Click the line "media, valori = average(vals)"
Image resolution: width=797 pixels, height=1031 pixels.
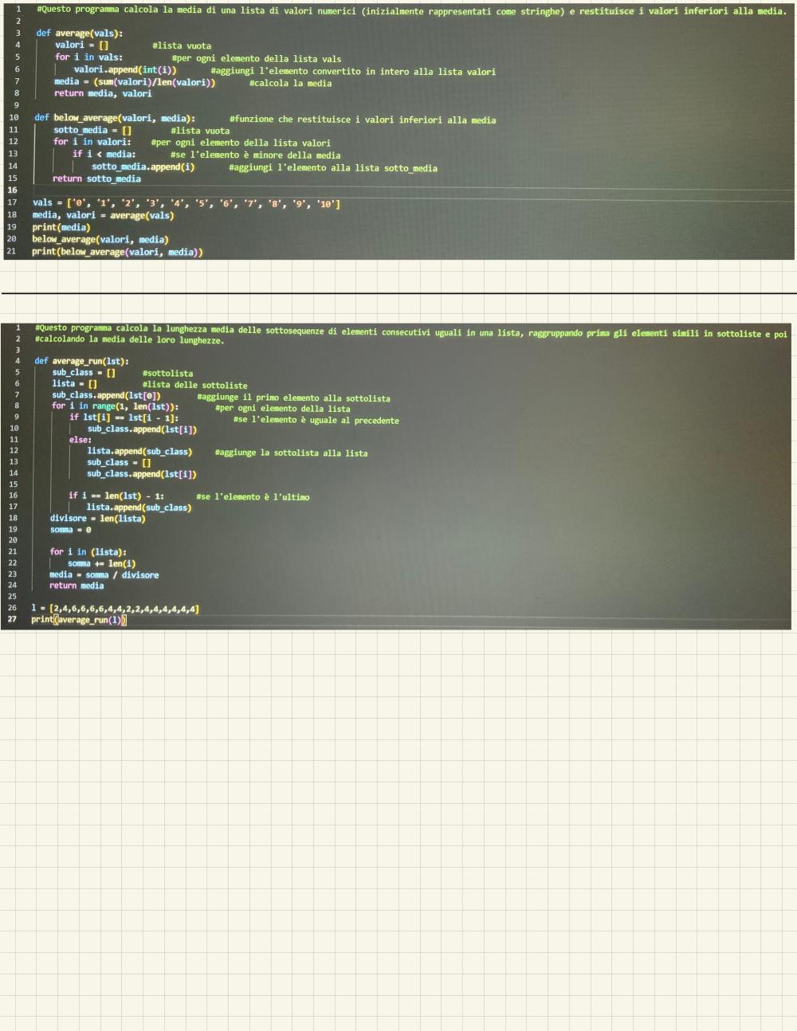103,215
